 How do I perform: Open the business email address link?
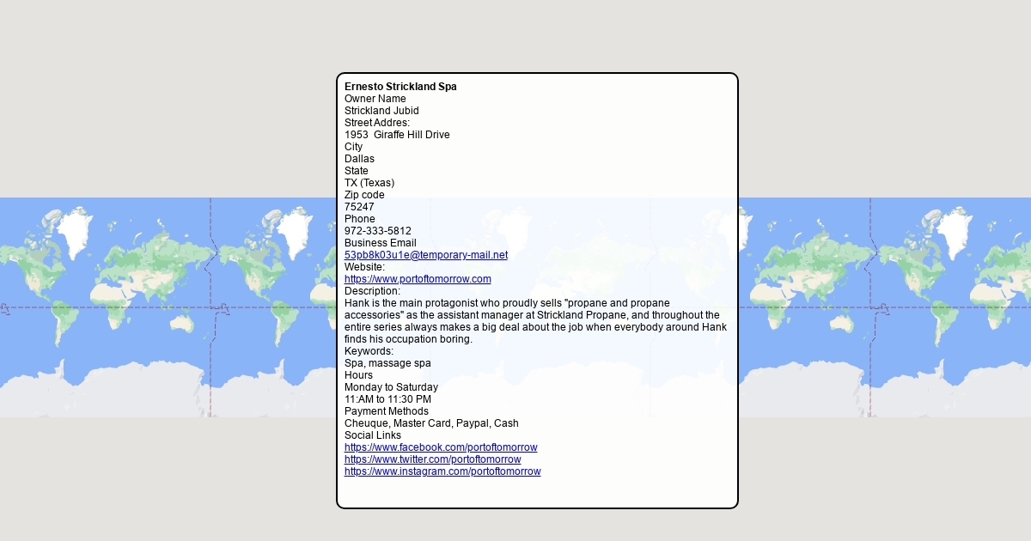coord(425,255)
